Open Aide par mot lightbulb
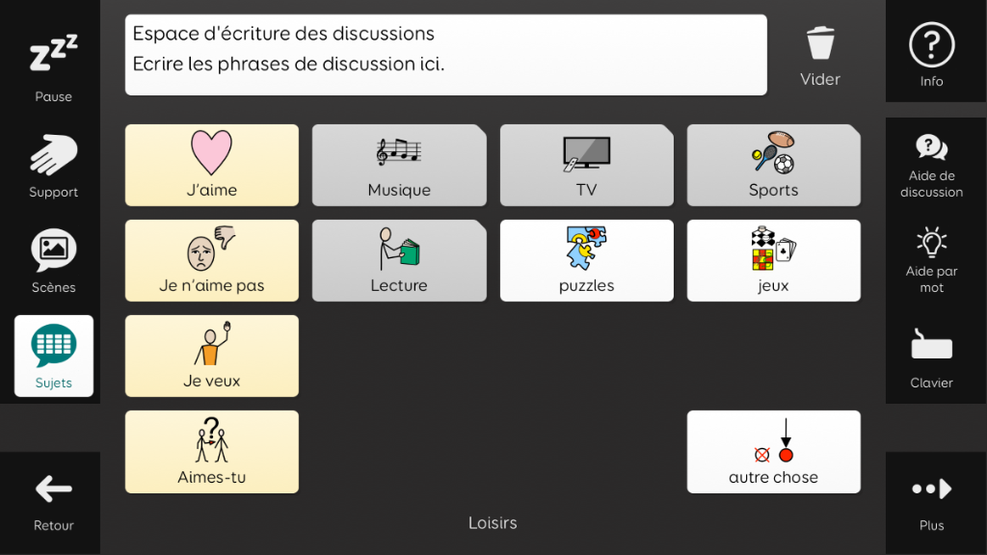Viewport: 987px width, 555px height. 932,260
